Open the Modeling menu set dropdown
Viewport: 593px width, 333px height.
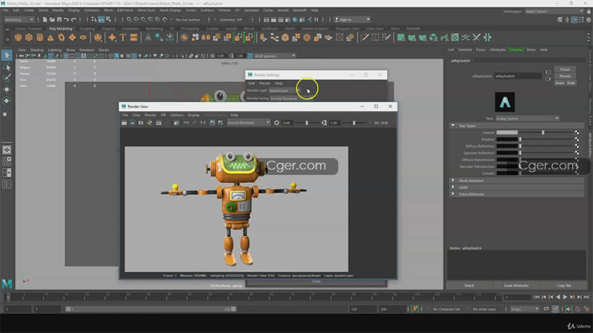click(19, 20)
